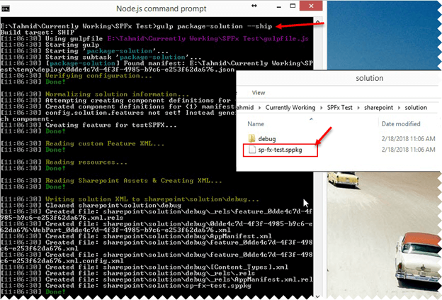Select the debug folder name
Screen dimensions: 442x300
click(267, 139)
